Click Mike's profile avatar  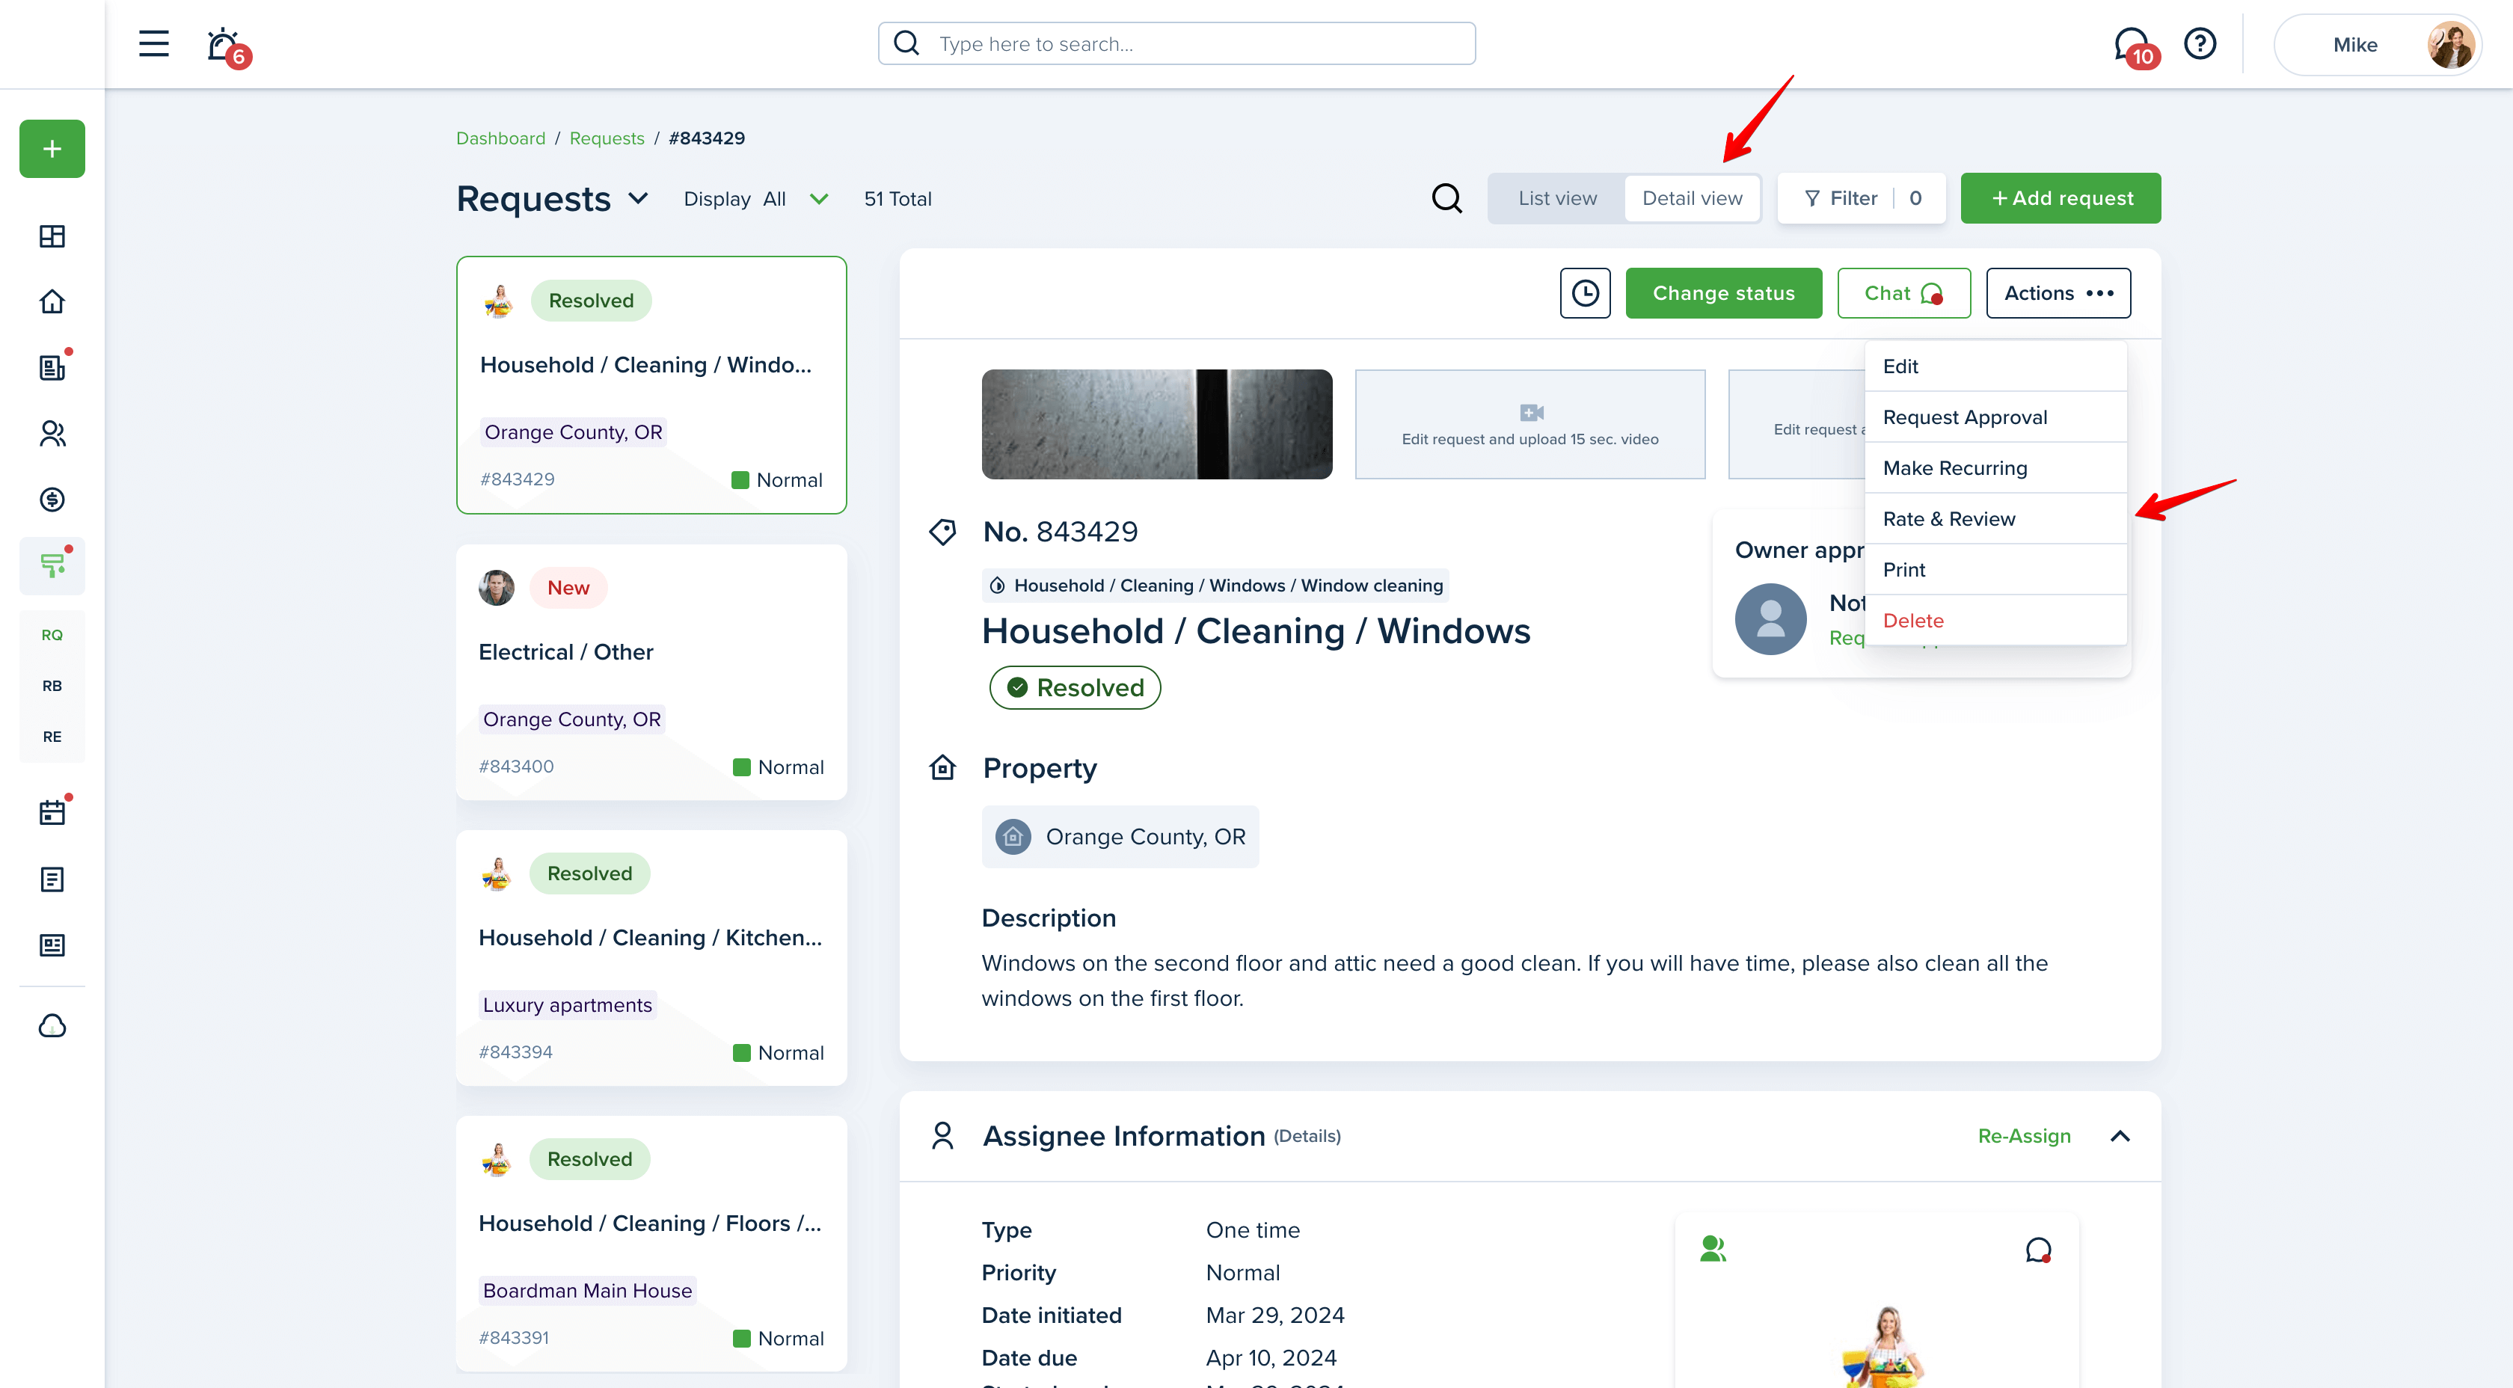(x=2451, y=45)
